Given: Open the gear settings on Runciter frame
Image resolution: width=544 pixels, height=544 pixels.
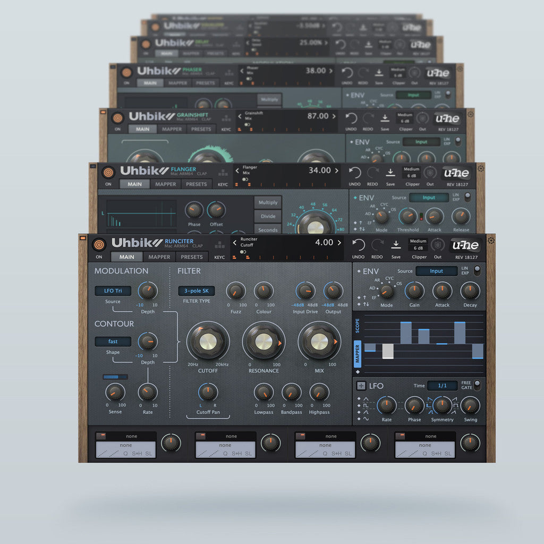Looking at the screenshot, I should pyautogui.click(x=491, y=240).
